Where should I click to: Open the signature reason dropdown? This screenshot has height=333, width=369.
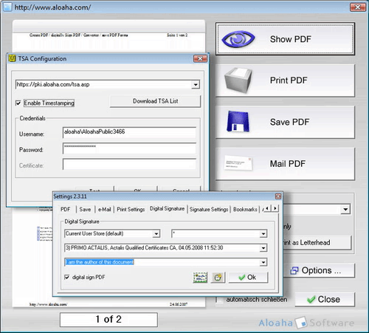tap(263, 262)
